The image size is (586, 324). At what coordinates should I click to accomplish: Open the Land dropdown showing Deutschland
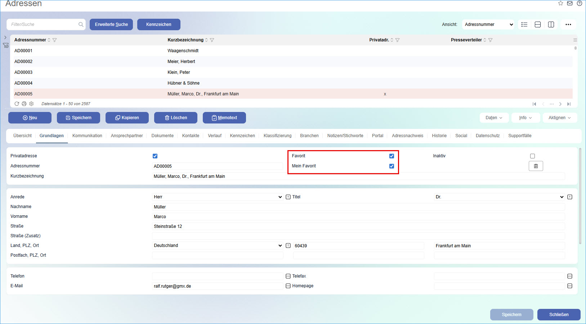(x=218, y=246)
